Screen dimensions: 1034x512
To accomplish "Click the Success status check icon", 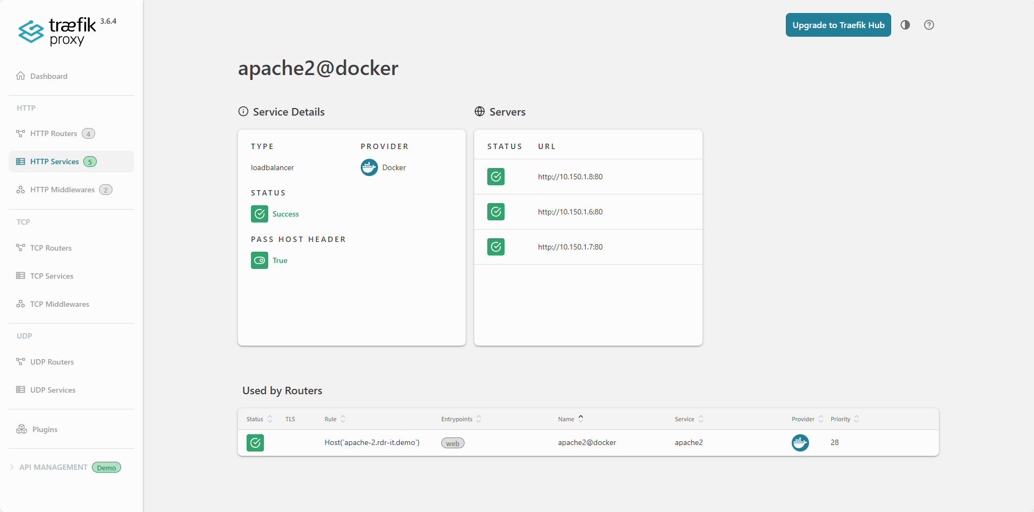I will [260, 214].
